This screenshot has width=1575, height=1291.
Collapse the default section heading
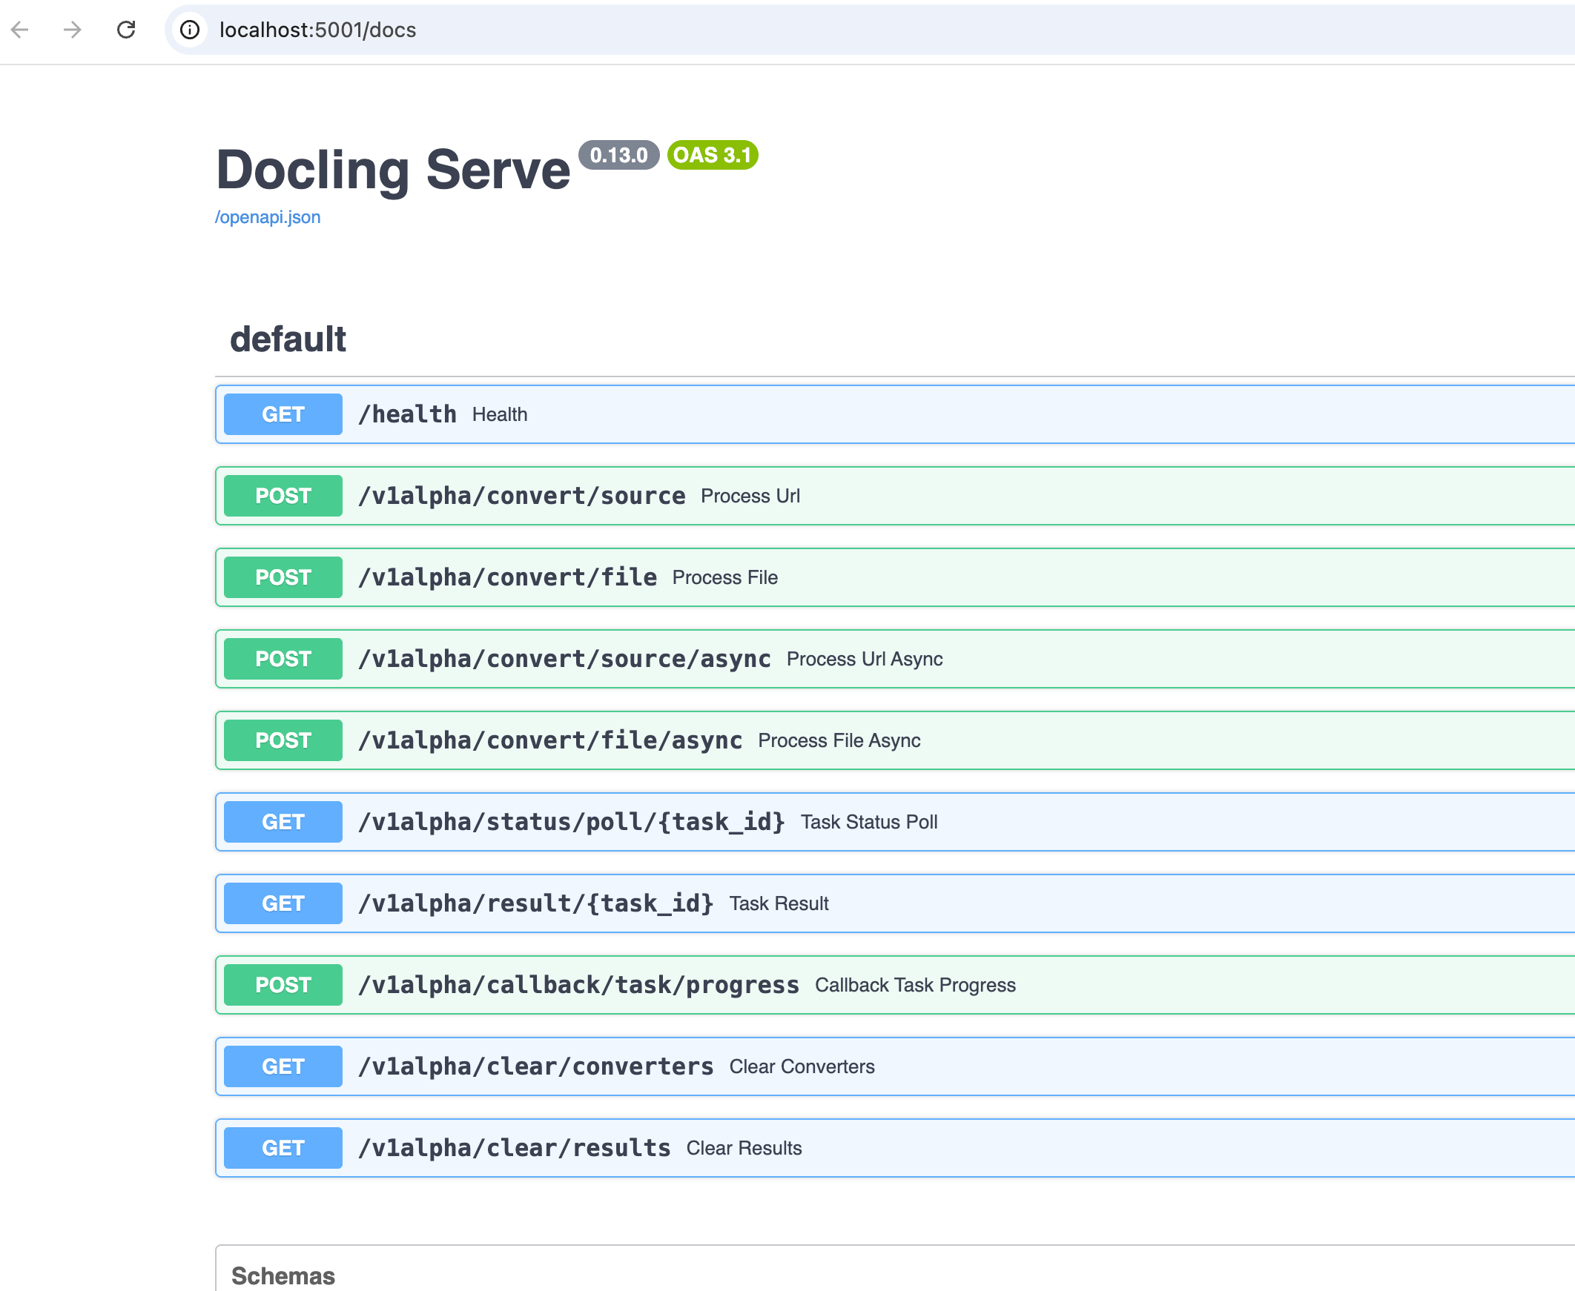tap(288, 339)
